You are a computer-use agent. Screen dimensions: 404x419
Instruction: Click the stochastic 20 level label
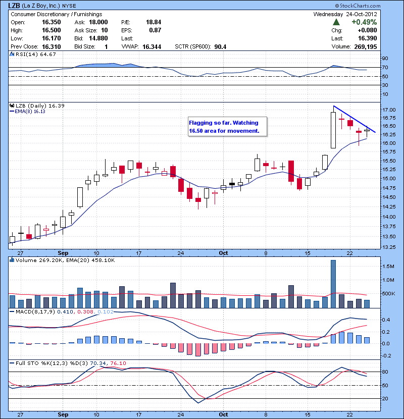[x=385, y=398]
